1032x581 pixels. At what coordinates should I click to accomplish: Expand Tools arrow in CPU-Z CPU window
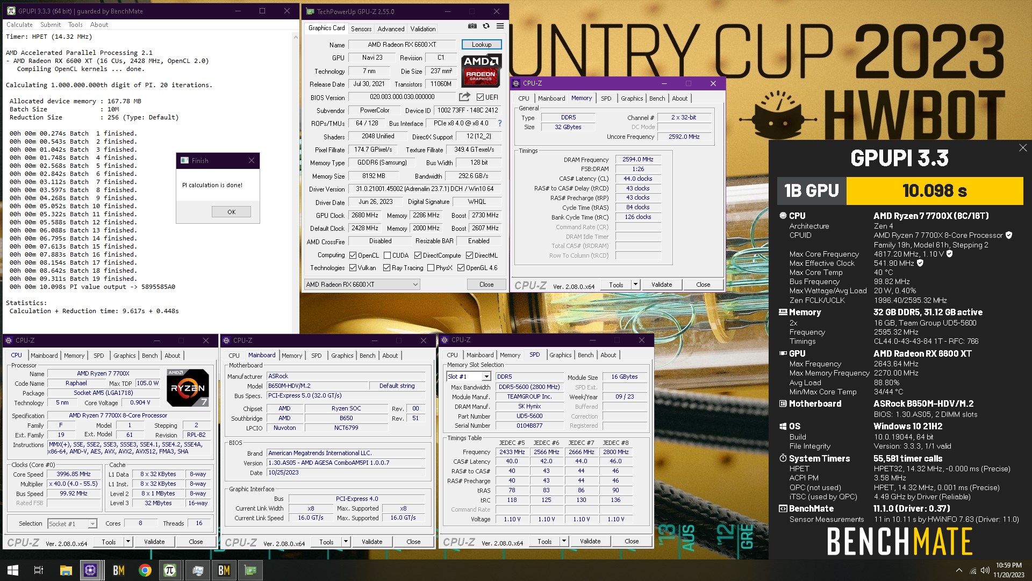128,542
